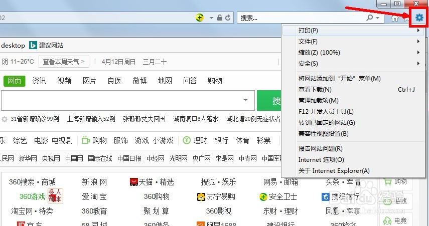Click the 4月12日周日 date text

119,62
